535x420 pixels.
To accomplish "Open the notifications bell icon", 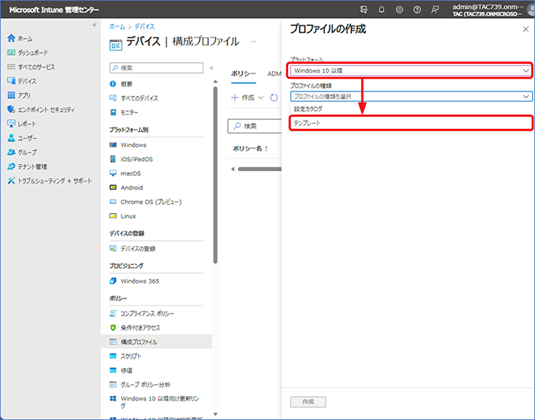I will point(381,10).
